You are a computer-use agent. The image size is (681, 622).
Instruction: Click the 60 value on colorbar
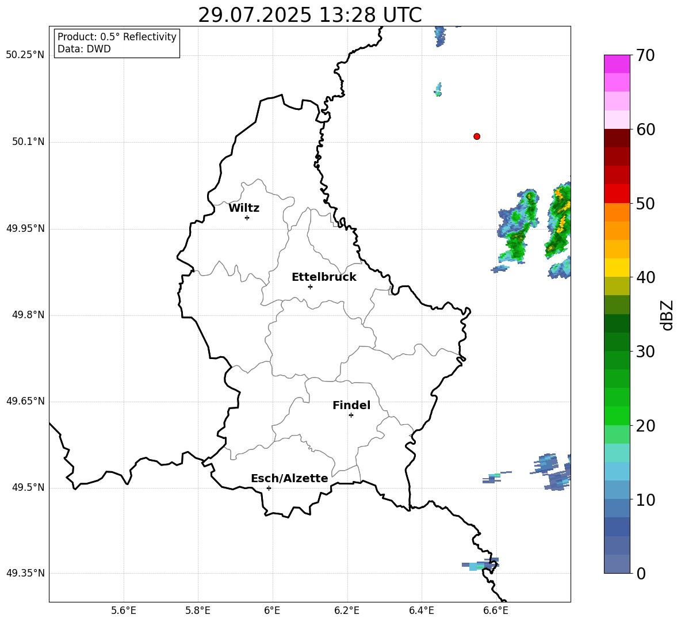[x=645, y=129]
